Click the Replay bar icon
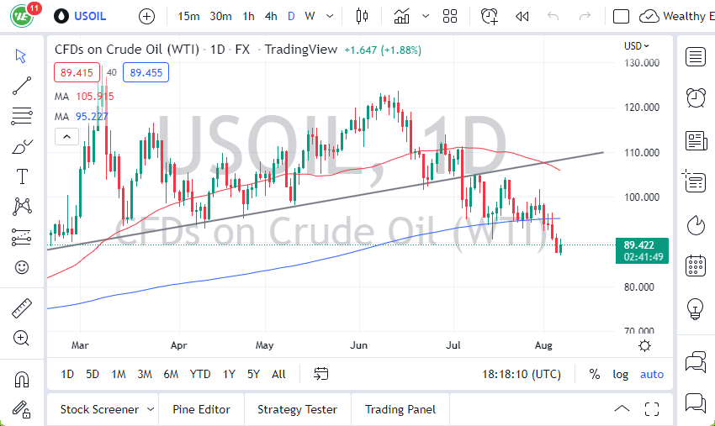 (522, 16)
